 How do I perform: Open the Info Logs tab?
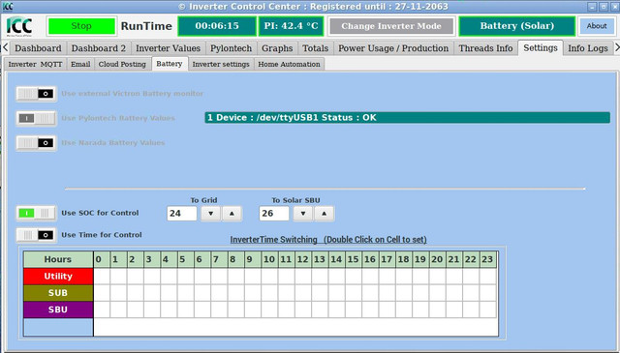coord(588,48)
